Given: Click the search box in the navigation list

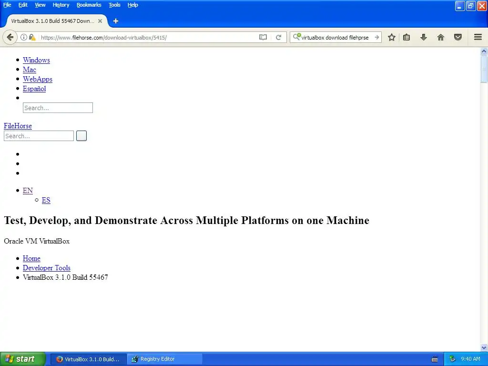Looking at the screenshot, I should tap(58, 108).
